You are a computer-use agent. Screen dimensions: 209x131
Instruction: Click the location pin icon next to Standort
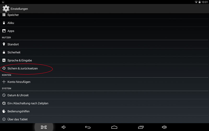[x=4, y=44]
